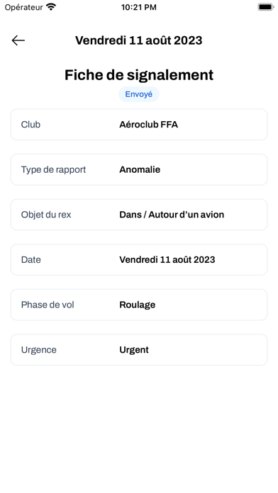Image resolution: width=278 pixels, height=493 pixels.
Task: Tap Dans / Autour d'un avion value
Action: [172, 215]
